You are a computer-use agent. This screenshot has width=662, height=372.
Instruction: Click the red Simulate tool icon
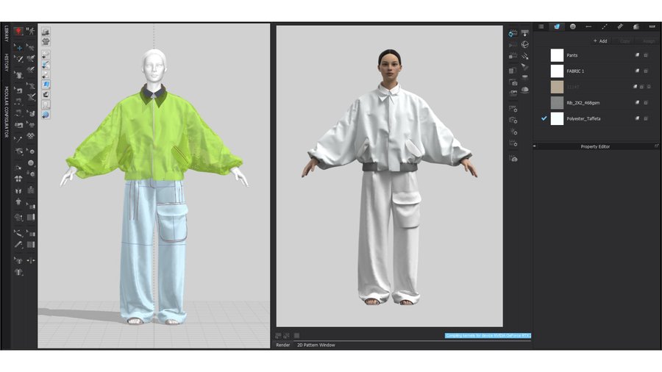[19, 32]
